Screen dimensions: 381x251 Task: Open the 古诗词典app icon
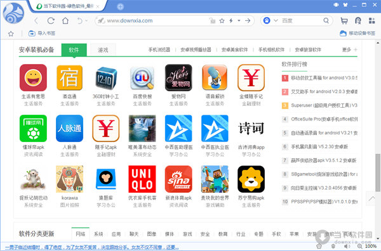(251, 128)
